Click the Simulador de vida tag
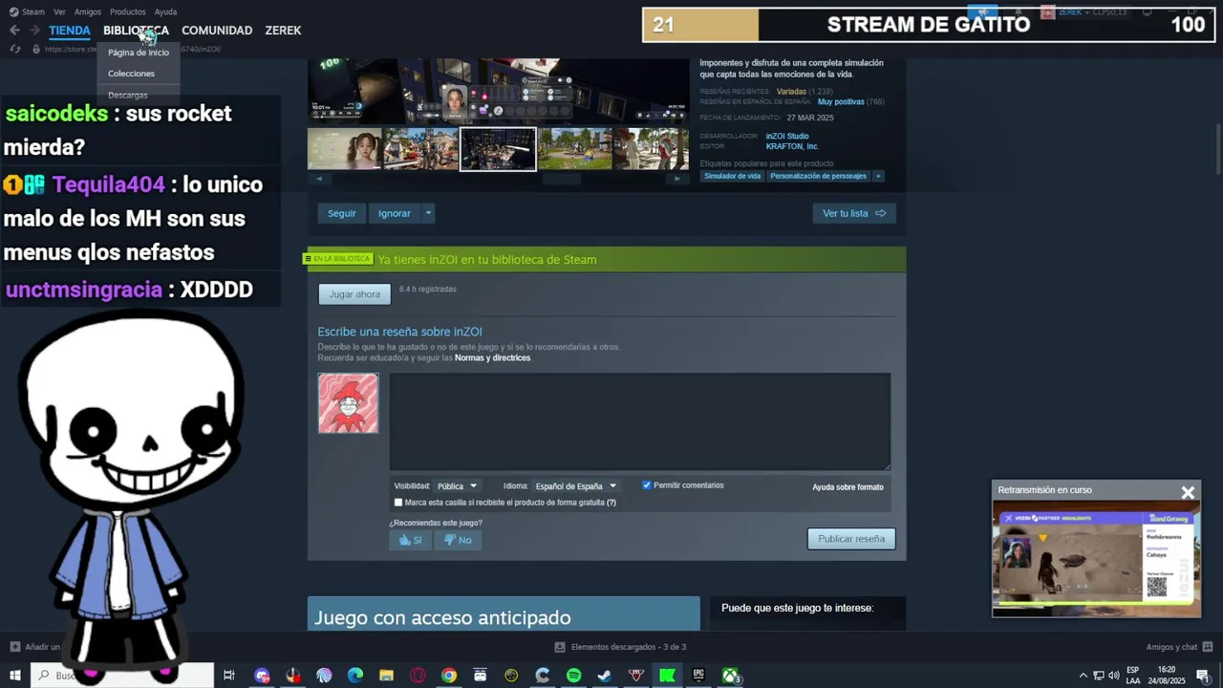This screenshot has height=688, width=1223. pyautogui.click(x=733, y=176)
